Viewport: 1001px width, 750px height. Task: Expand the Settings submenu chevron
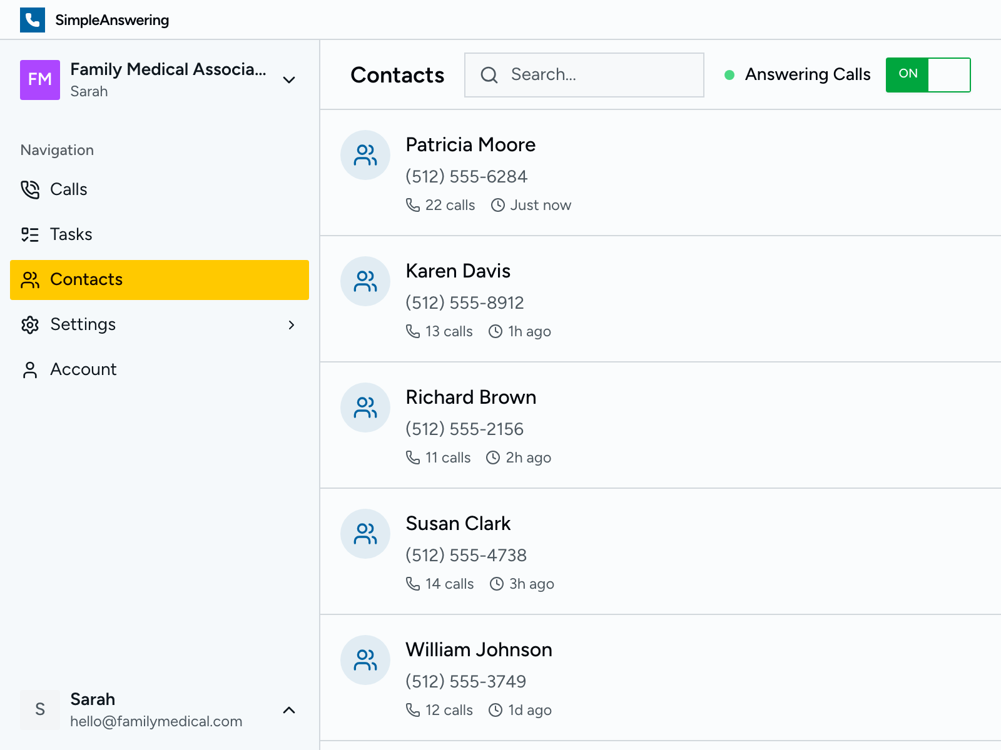292,325
